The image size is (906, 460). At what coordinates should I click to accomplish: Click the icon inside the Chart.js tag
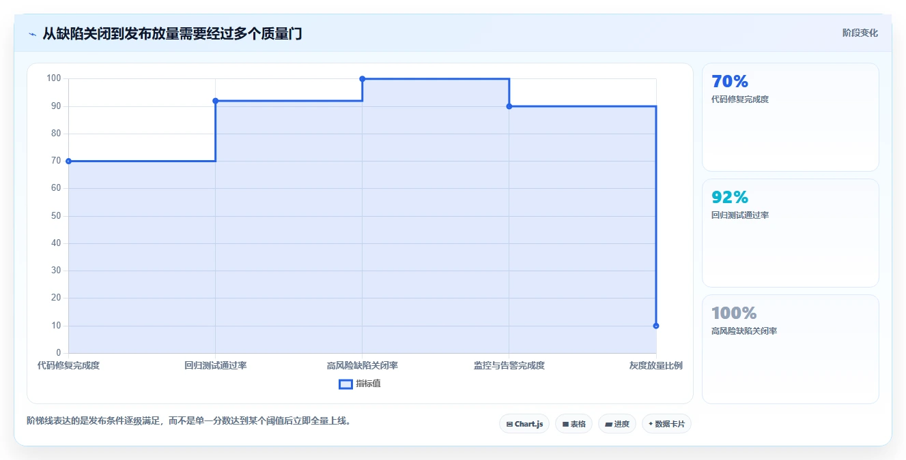point(509,424)
